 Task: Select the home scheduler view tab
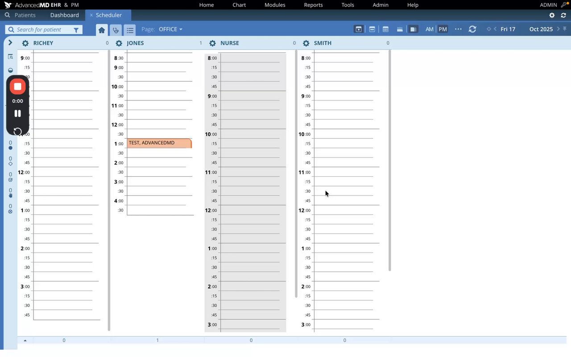pos(102,30)
